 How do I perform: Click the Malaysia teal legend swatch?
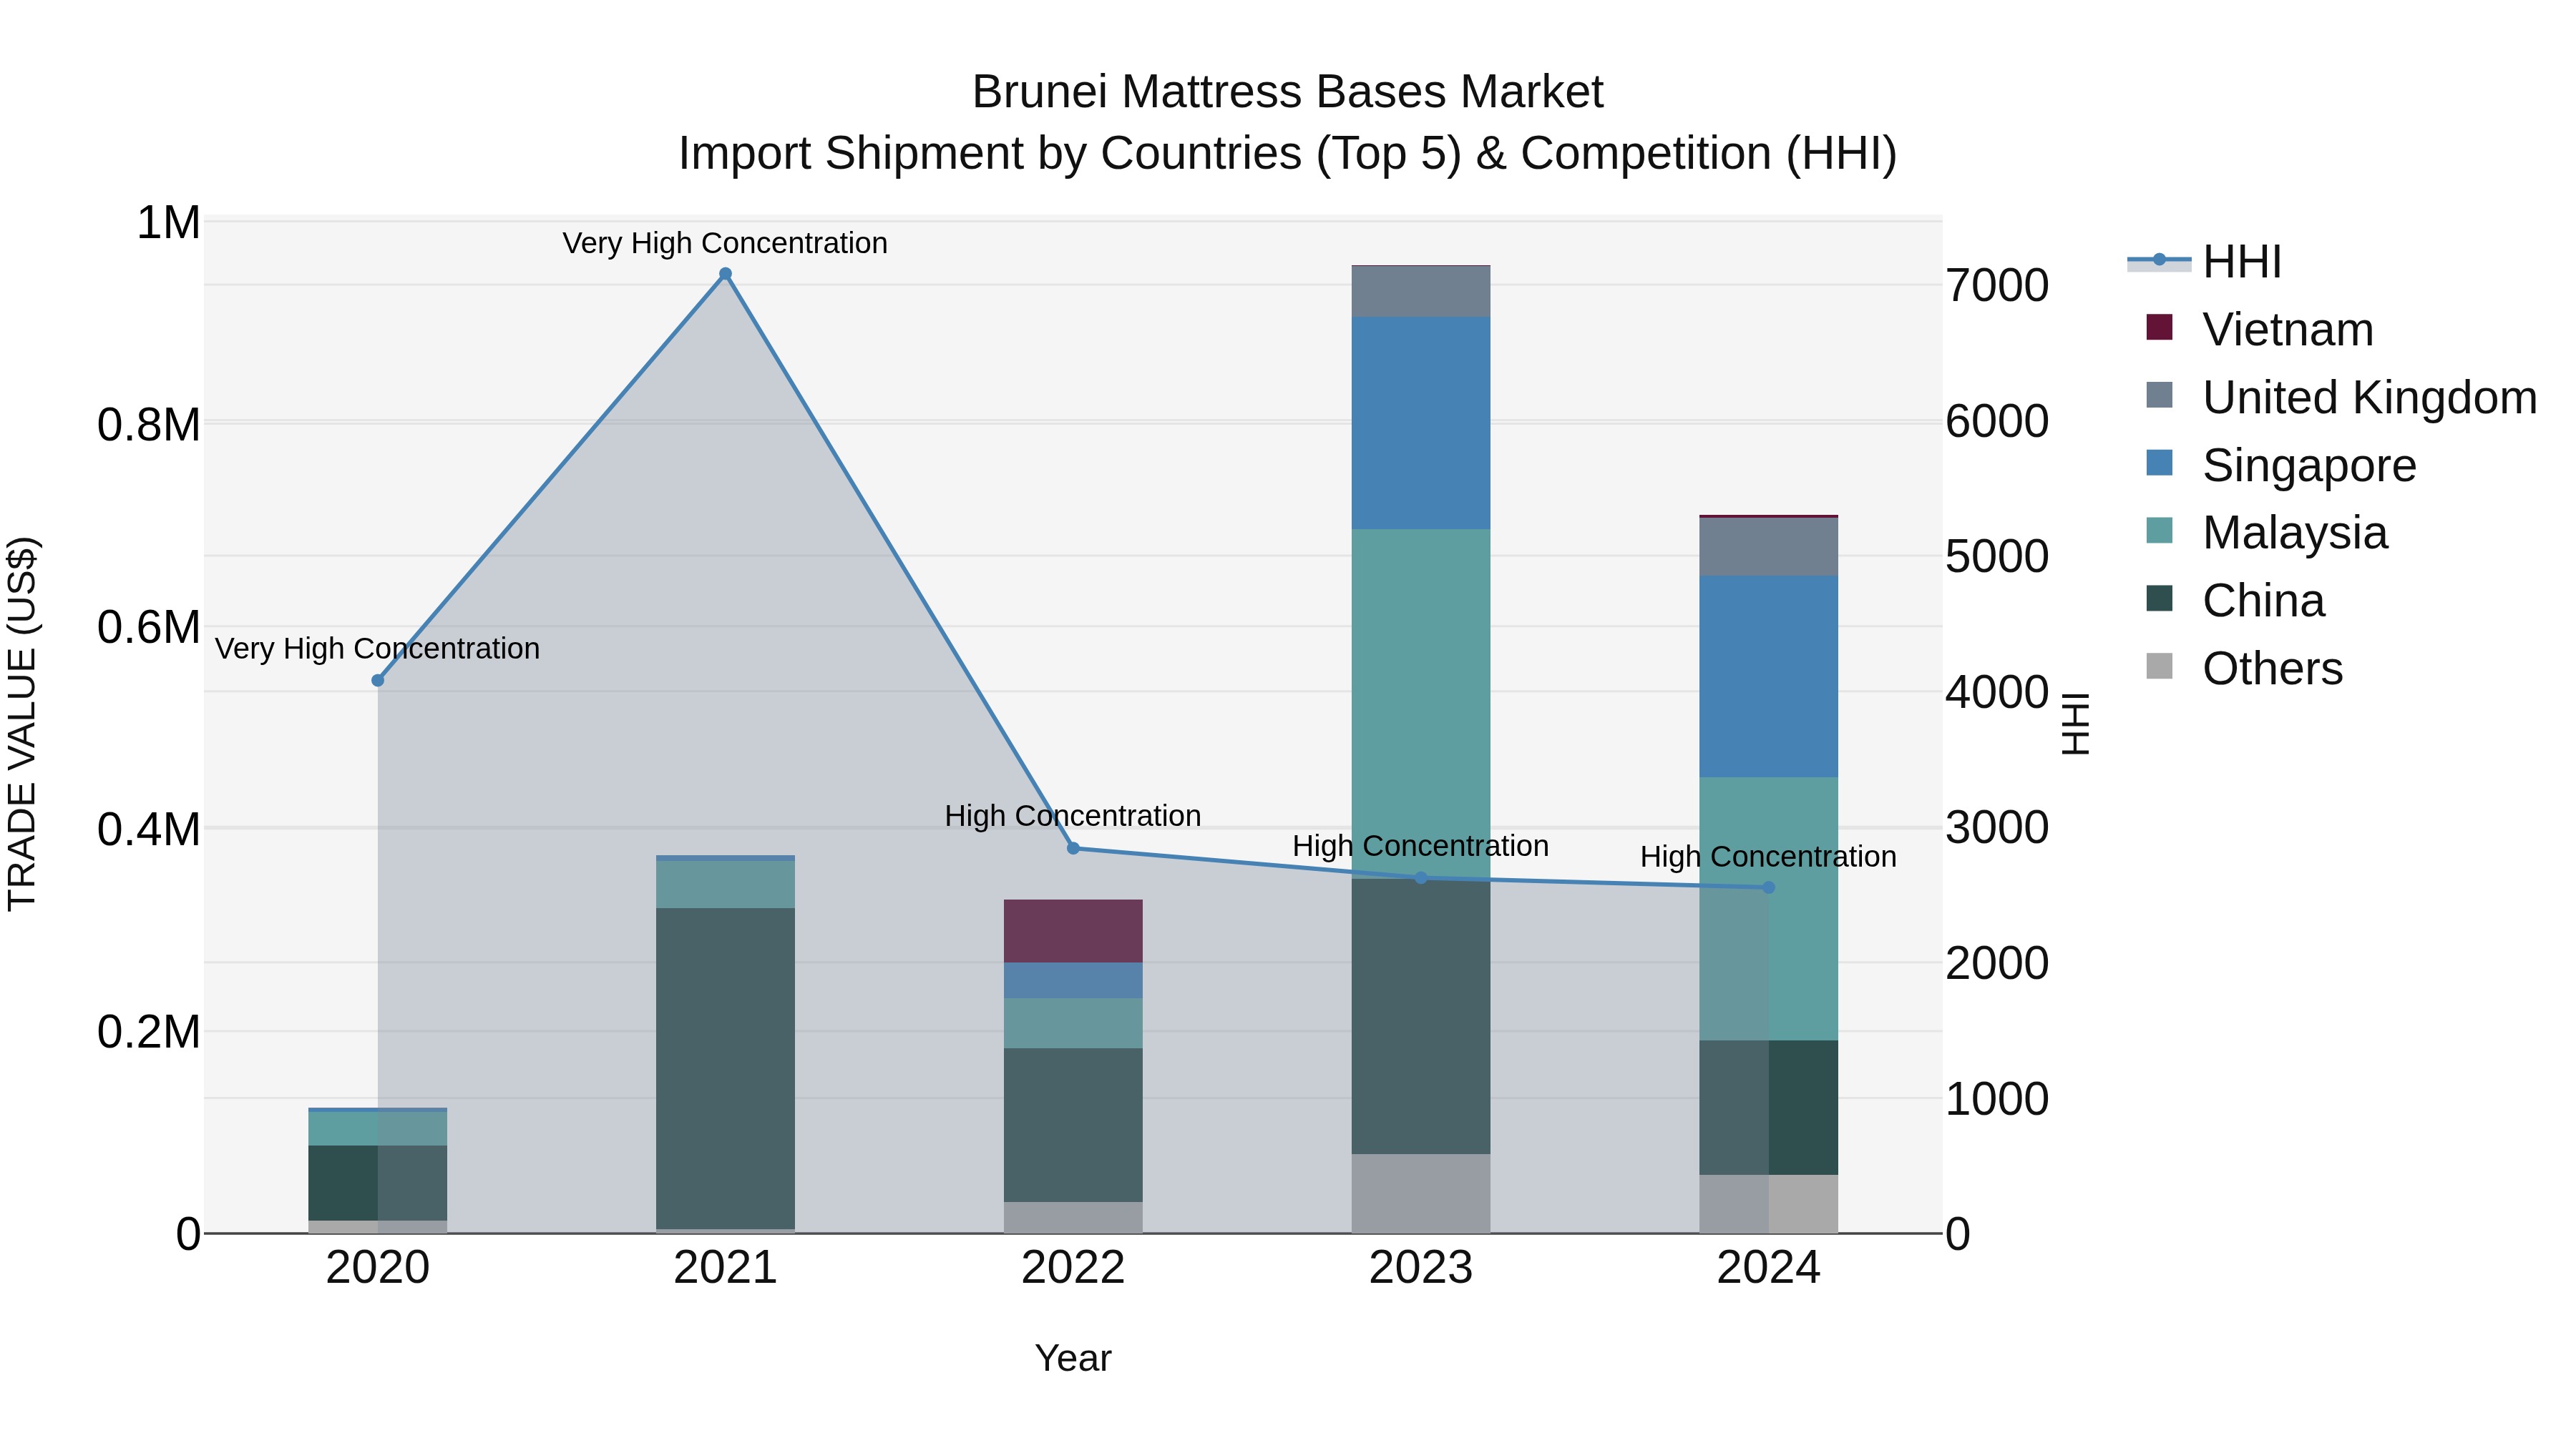2160,530
